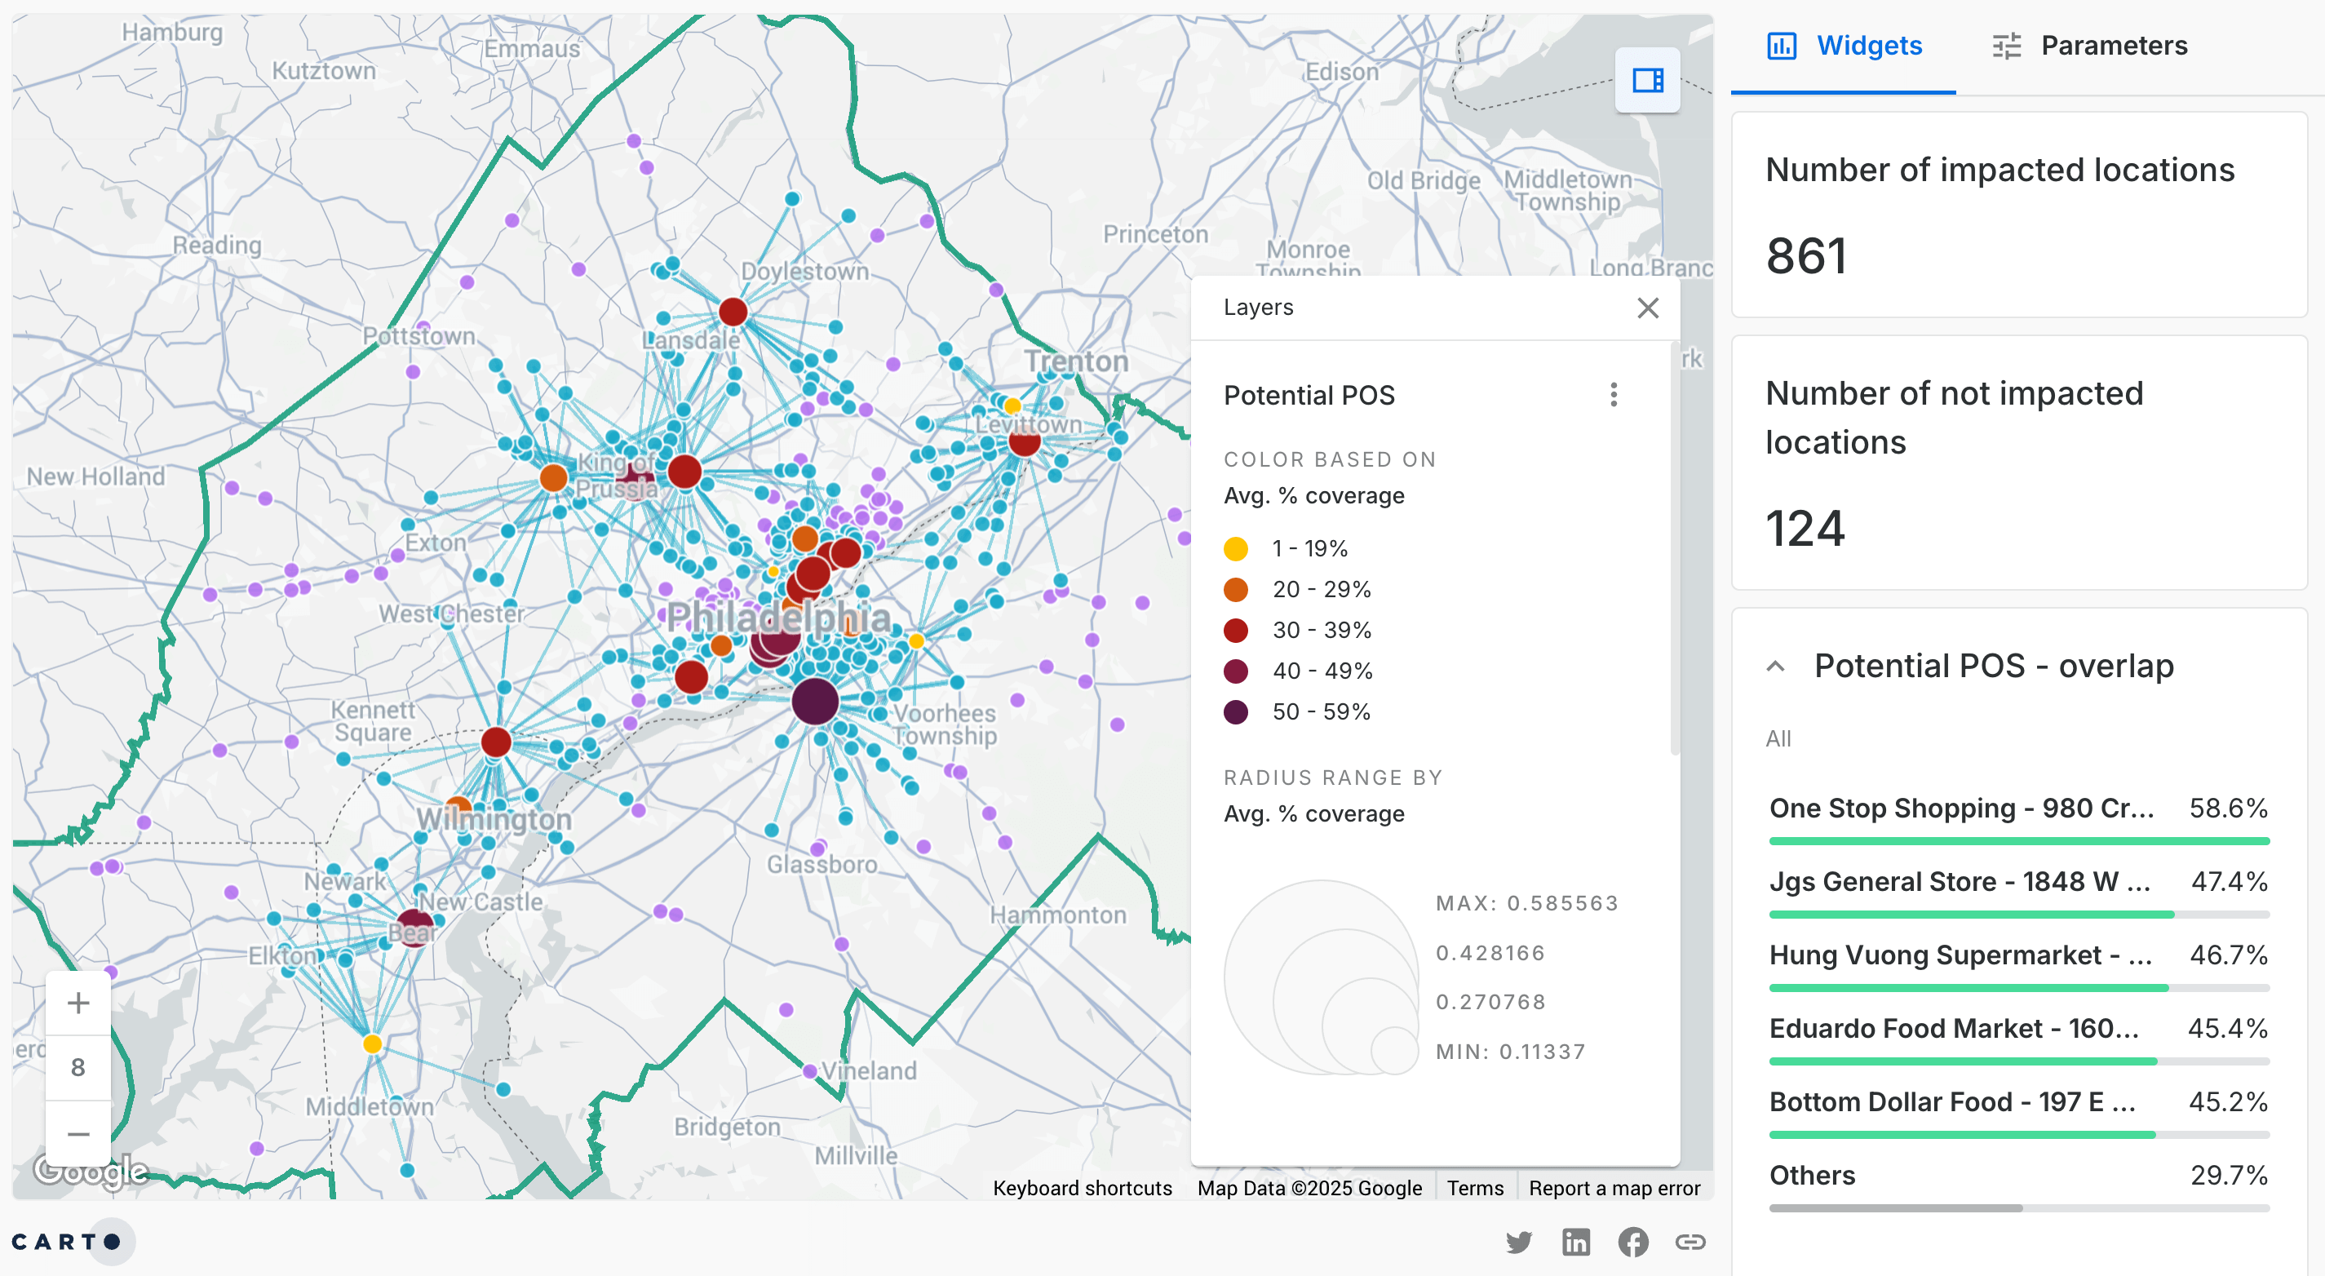Switch to the Parameters tab
Image resolution: width=2325 pixels, height=1276 pixels.
[2089, 45]
